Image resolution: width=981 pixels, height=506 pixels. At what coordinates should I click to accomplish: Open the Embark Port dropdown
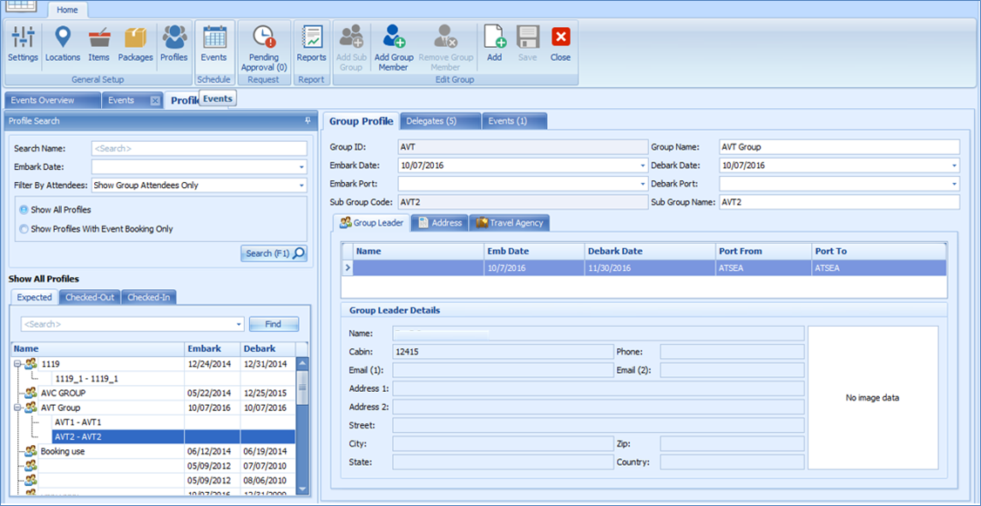[x=639, y=185]
